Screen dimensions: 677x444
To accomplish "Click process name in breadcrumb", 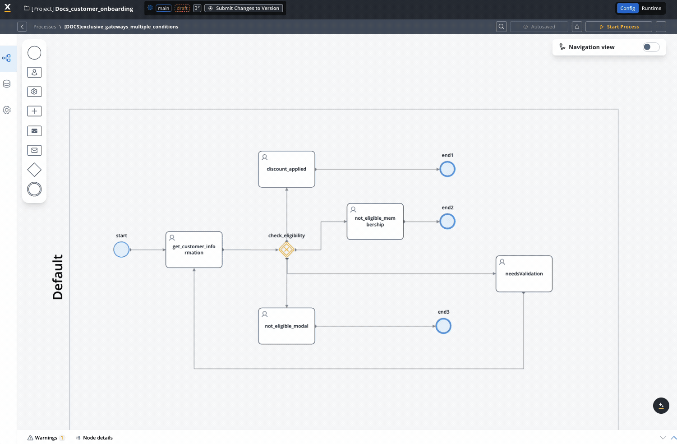I will tap(121, 27).
